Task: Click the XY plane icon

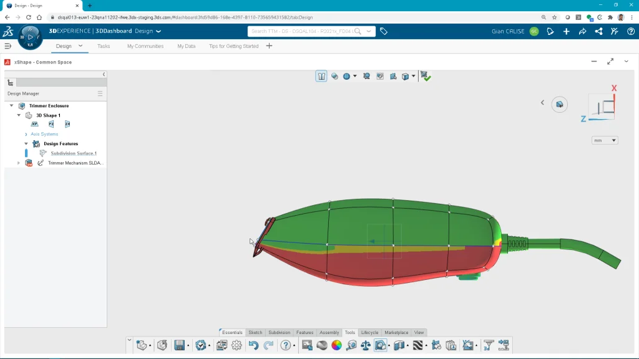Action: [35, 124]
